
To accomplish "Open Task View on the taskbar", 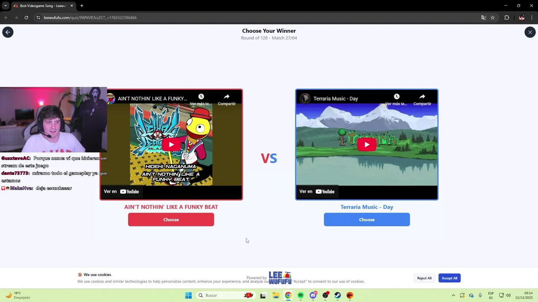I will (x=263, y=295).
